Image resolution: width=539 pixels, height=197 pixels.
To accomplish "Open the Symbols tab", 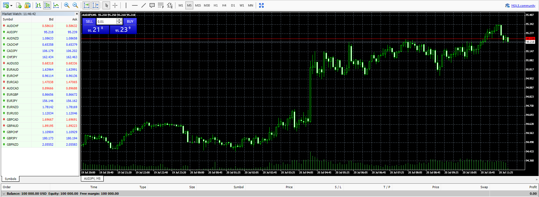I will [x=11, y=179].
